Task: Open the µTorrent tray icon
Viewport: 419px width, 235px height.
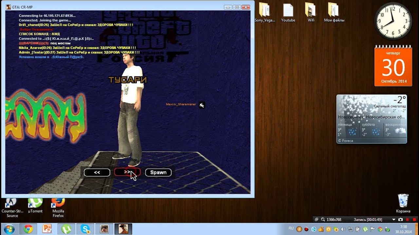Action: (x=365, y=229)
